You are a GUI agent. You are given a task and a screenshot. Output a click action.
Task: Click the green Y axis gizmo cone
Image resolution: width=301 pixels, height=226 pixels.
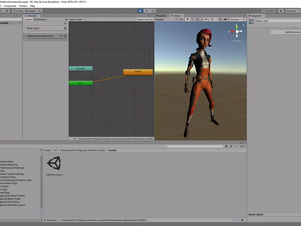[237, 27]
